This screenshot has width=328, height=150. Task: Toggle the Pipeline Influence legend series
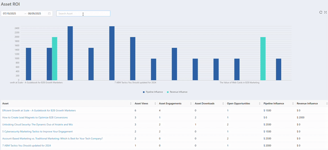(153, 92)
